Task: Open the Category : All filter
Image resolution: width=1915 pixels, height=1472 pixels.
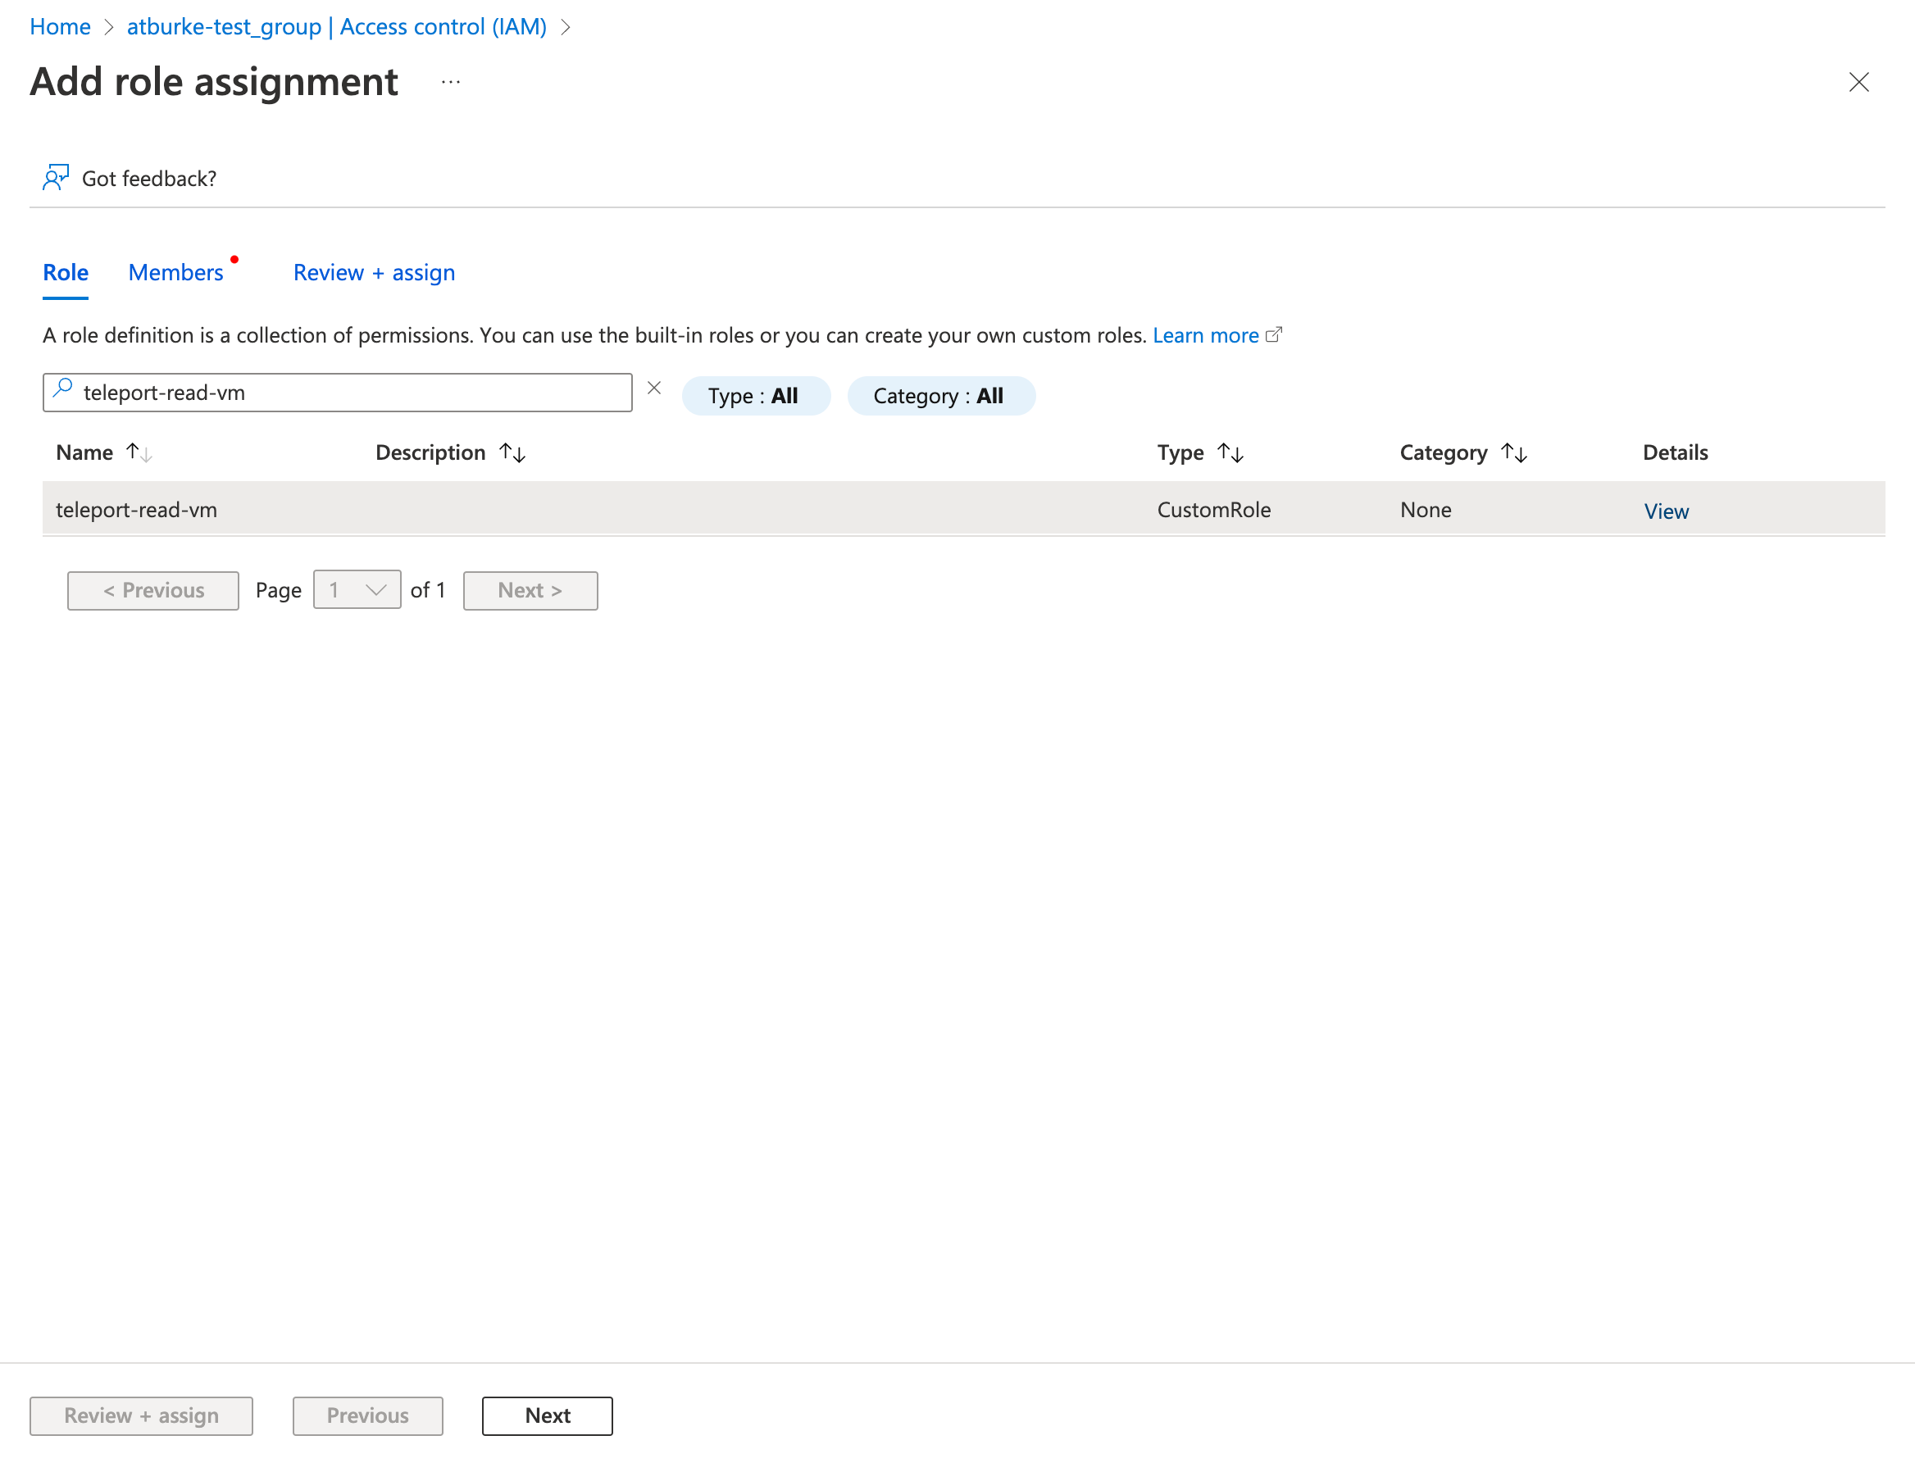Action: pyautogui.click(x=940, y=395)
